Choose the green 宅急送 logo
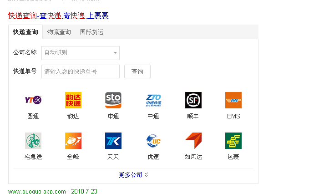Image resolution: width=319 pixels, height=194 pixels. (33, 141)
